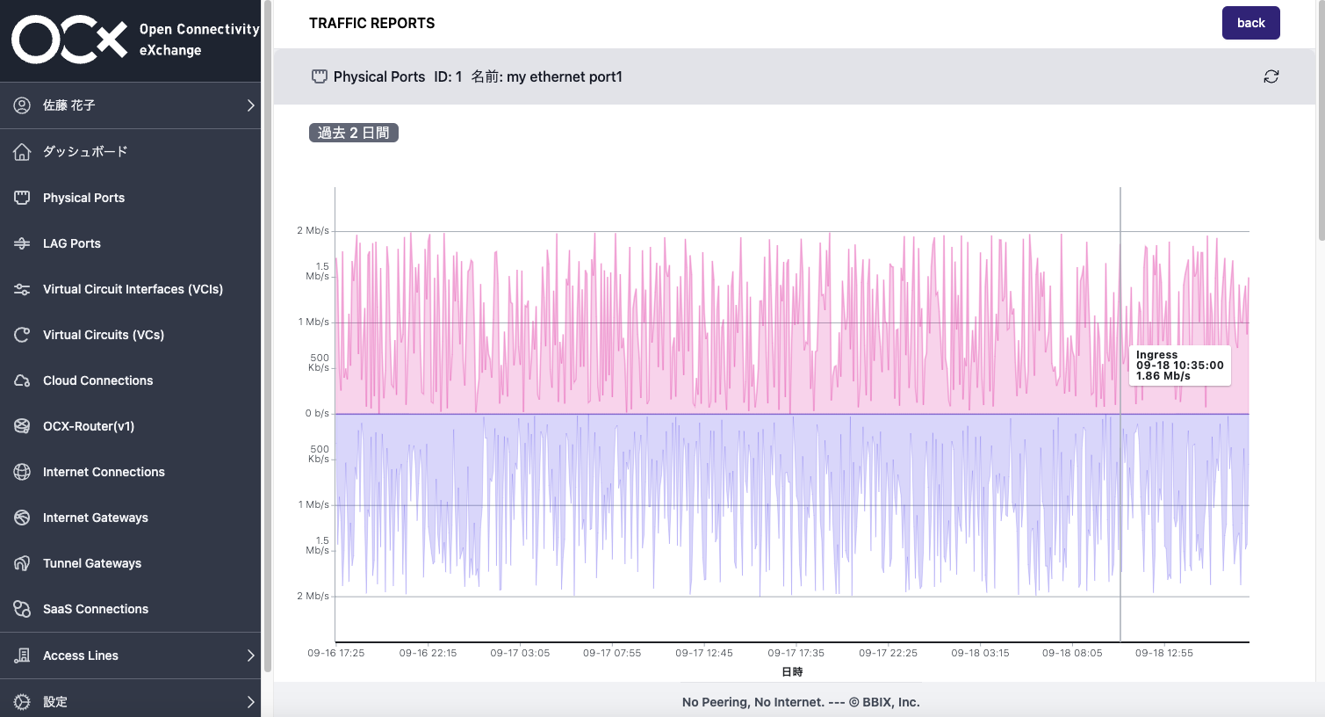Click the 0 b/s y-axis label
Screen dimensions: 1325x717
[317, 413]
